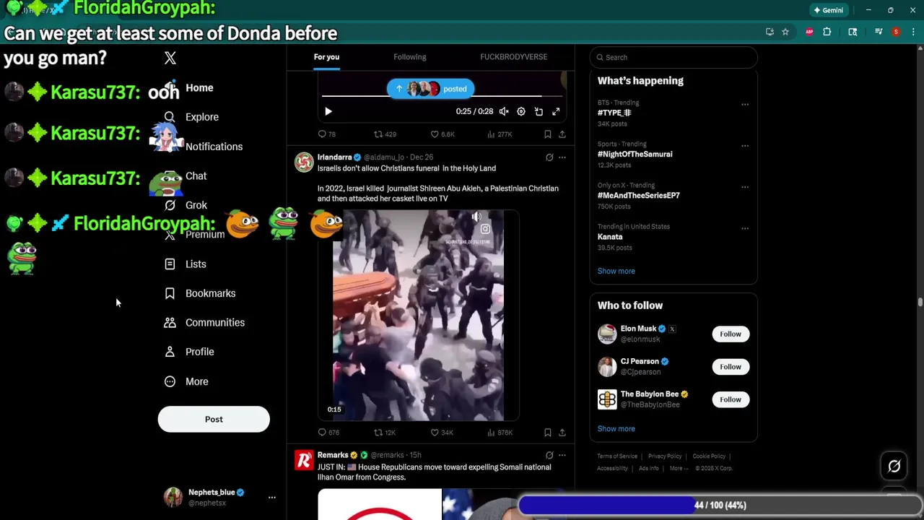This screenshot has width=924, height=520.
Task: Share Irlandarra's post
Action: pos(562,433)
